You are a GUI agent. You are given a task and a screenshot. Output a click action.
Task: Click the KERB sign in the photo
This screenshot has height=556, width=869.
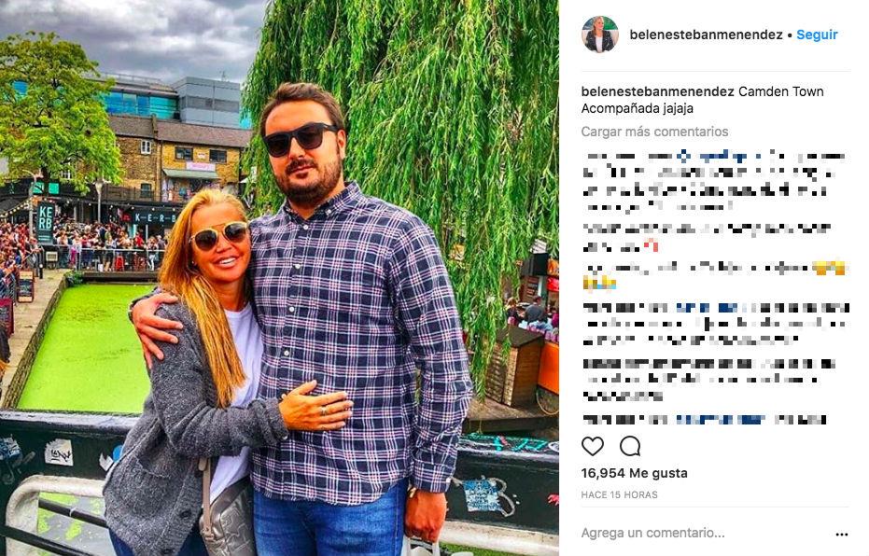[x=46, y=223]
